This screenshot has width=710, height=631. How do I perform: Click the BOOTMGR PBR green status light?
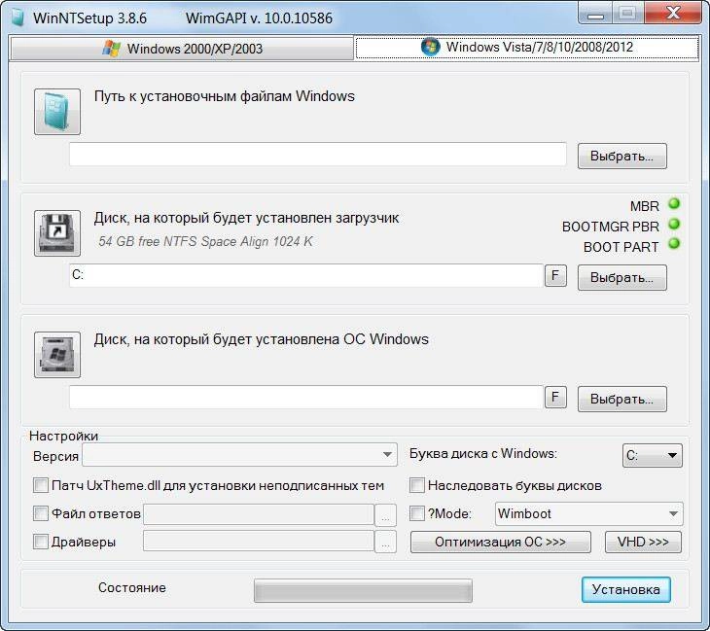coord(674,224)
